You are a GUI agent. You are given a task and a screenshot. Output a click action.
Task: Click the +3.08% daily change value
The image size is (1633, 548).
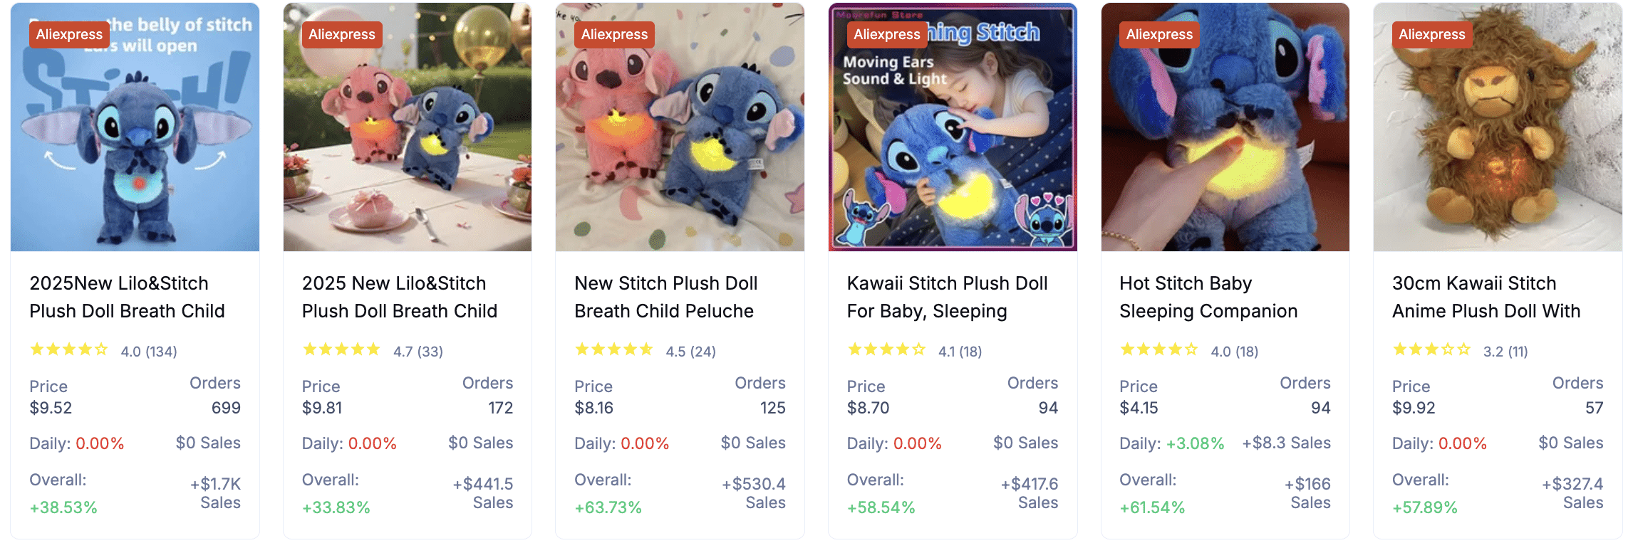coord(1196,443)
